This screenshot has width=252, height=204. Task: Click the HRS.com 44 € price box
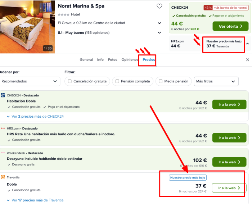[x=177, y=44]
